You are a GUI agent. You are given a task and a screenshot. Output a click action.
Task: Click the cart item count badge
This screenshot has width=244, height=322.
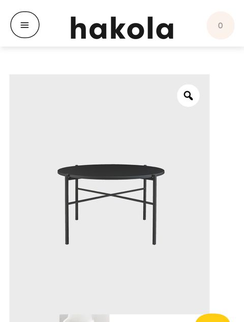[220, 25]
